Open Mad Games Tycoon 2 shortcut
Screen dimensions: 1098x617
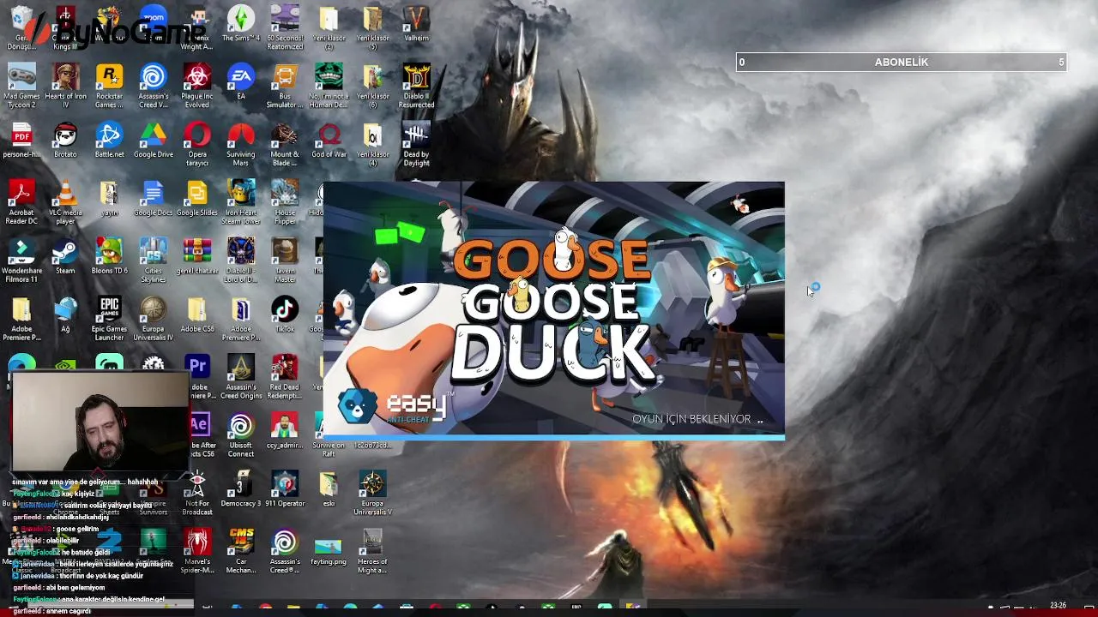coord(21,84)
